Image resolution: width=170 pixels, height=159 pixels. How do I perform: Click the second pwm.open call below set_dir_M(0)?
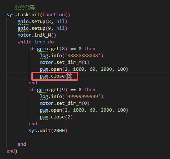coord(84,110)
